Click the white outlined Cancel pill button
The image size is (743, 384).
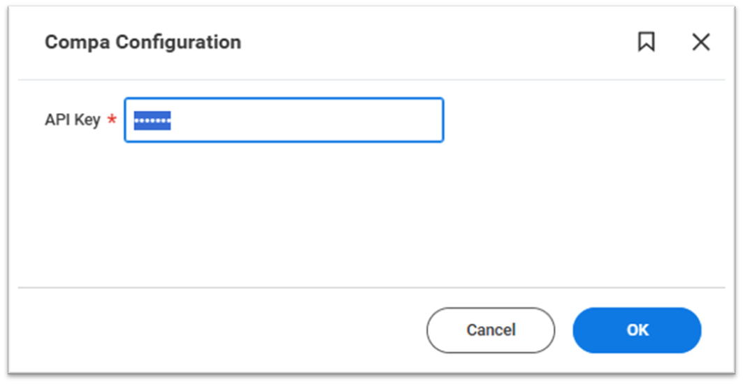click(x=491, y=330)
